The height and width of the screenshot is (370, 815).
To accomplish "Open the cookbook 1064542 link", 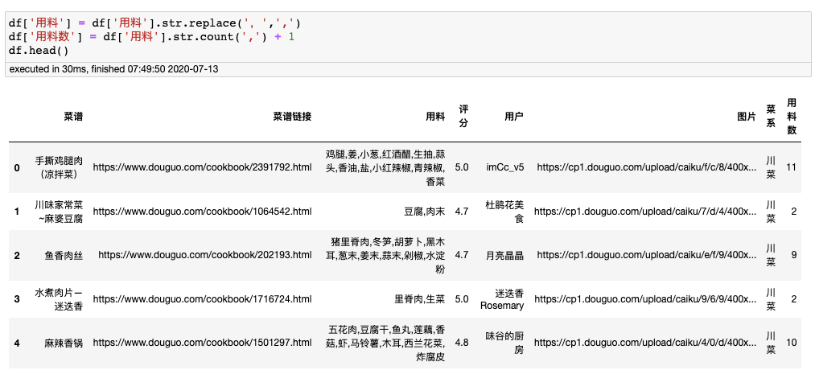I will point(202,212).
